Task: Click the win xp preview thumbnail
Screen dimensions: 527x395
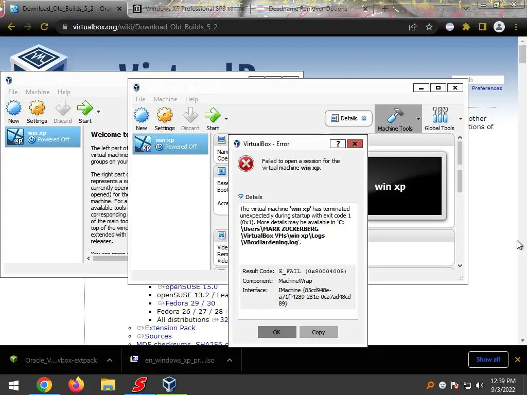Action: pyautogui.click(x=405, y=186)
